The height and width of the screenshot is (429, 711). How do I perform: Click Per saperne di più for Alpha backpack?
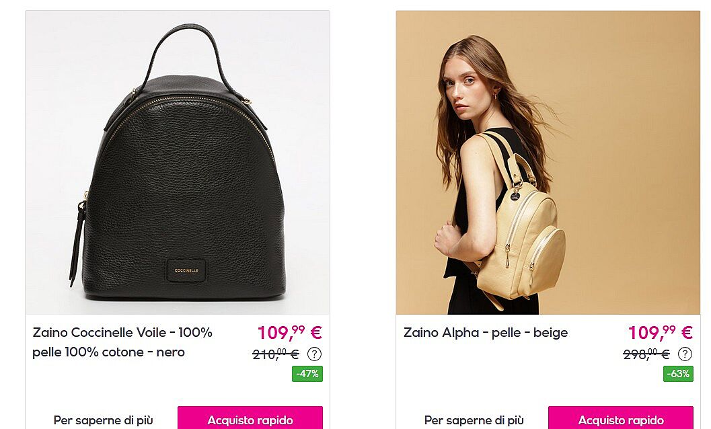tap(474, 420)
